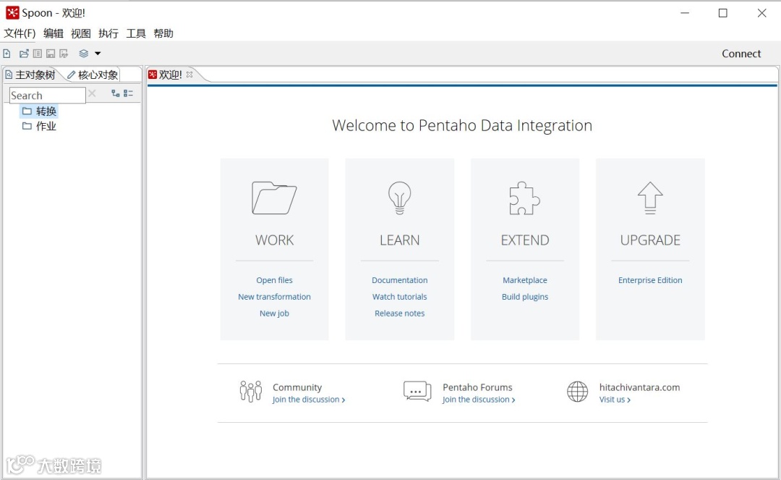
Task: Minimize the Spoon window
Action: pos(685,13)
